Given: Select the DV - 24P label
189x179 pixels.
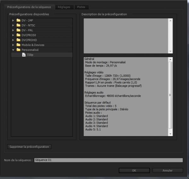Looking at the screenshot, I should [27, 20].
